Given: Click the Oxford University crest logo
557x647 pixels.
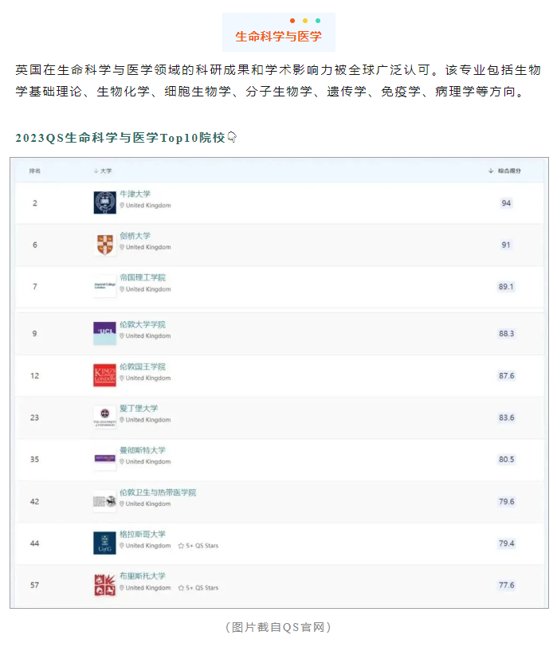Looking at the screenshot, I should click(x=105, y=202).
